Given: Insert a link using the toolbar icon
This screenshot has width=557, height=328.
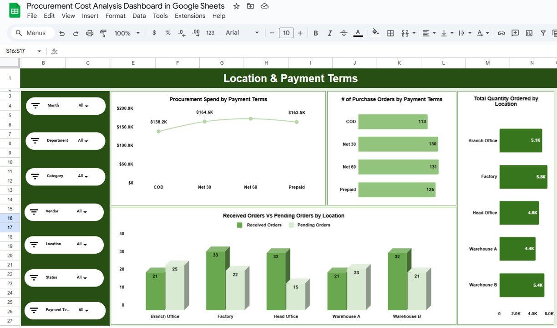Looking at the screenshot, I should pos(501,33).
